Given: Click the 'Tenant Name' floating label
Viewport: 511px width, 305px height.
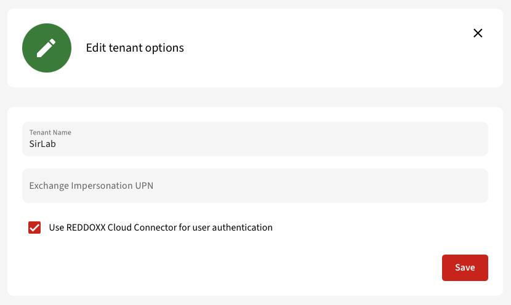Looking at the screenshot, I should tap(50, 132).
